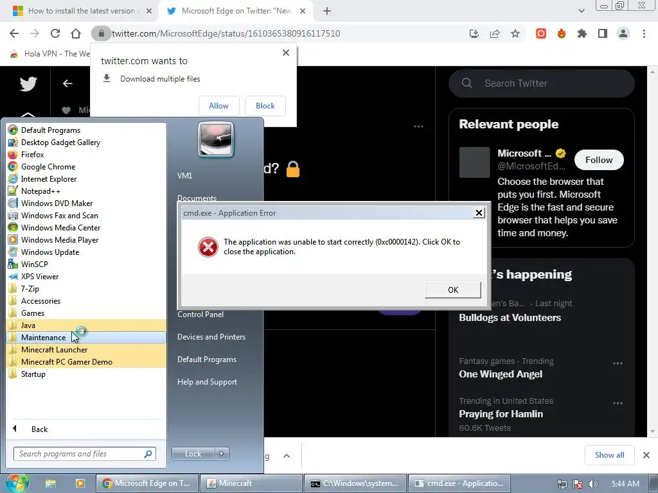Click the Lock button in Start menu
This screenshot has height=493, width=658.
193,454
